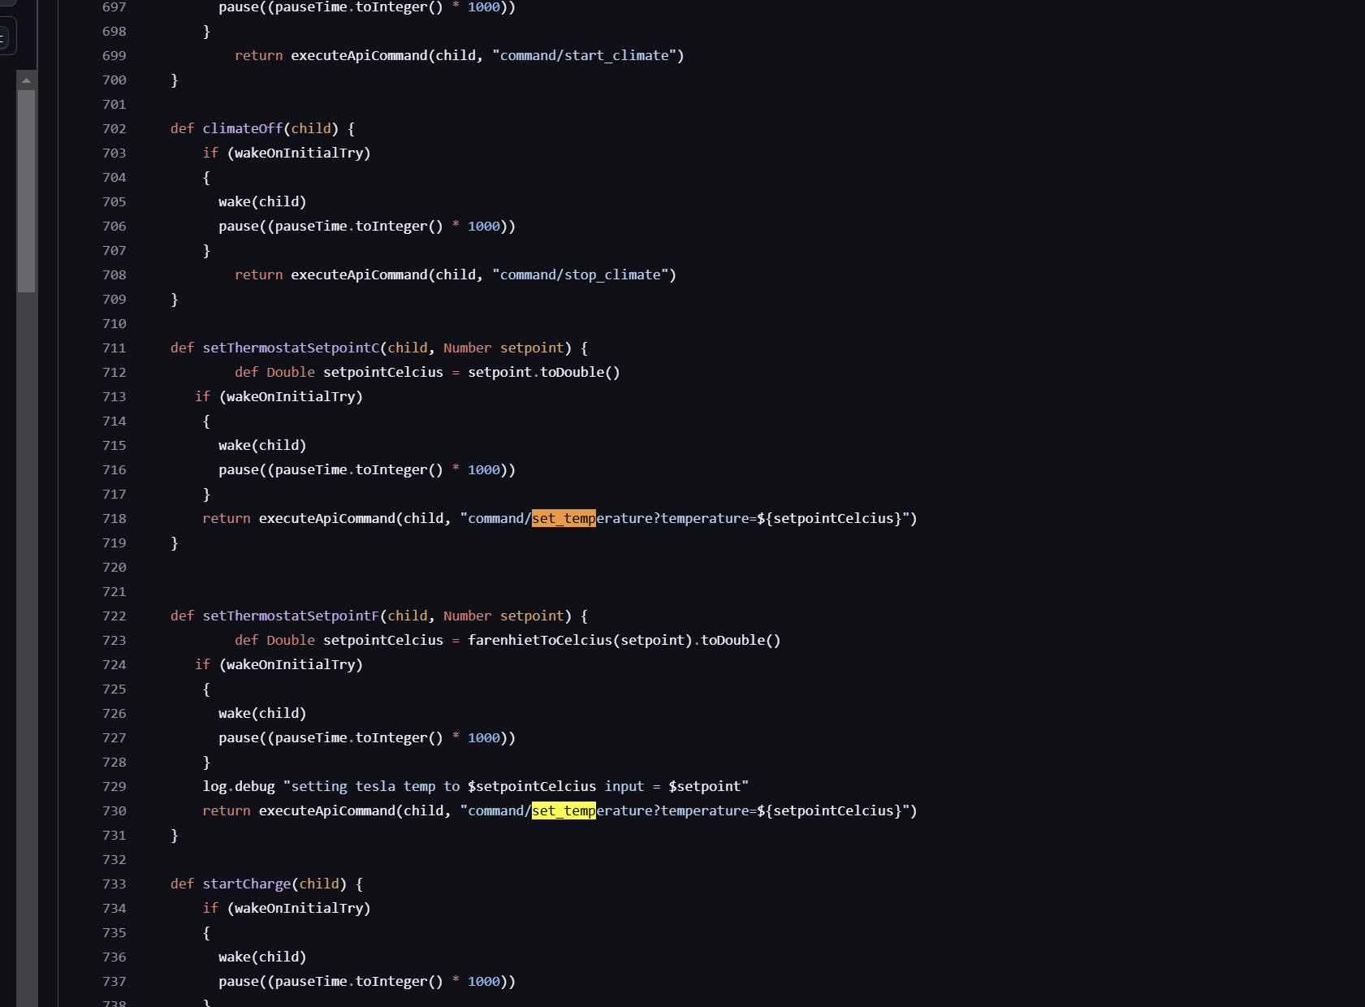Select line number 711
The width and height of the screenshot is (1365, 1007).
[114, 348]
